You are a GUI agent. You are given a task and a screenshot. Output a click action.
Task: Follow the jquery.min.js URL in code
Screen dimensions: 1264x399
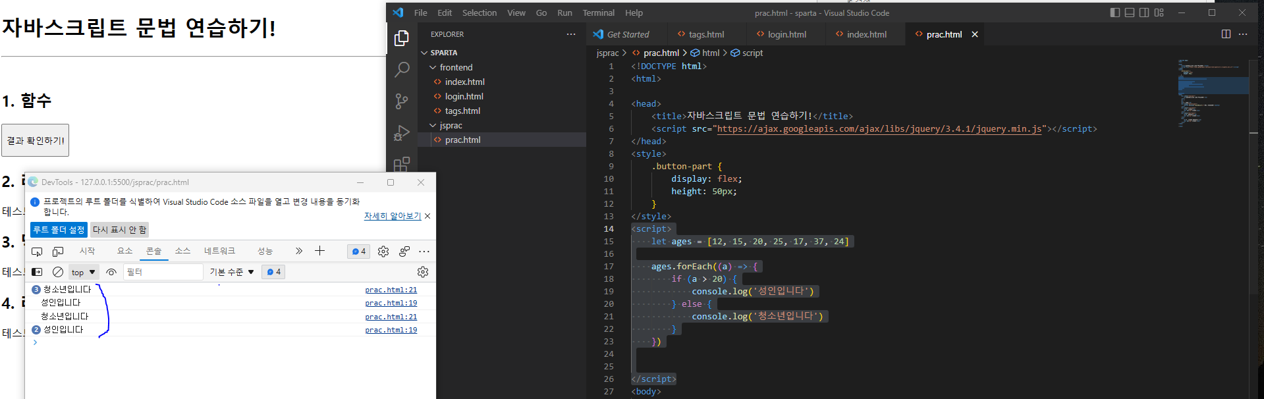[x=879, y=129]
